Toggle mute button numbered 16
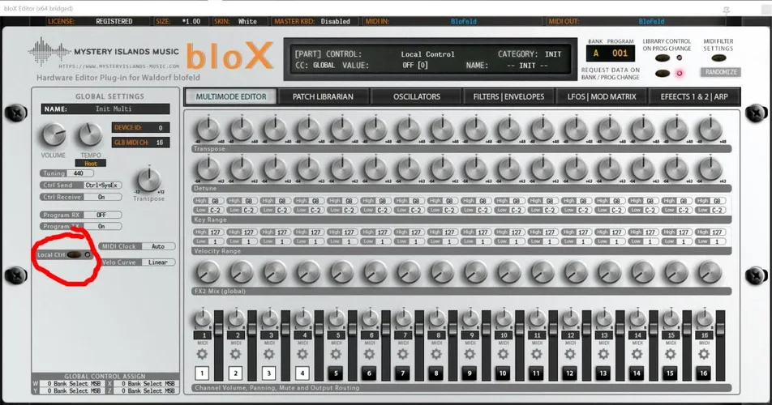 704,373
